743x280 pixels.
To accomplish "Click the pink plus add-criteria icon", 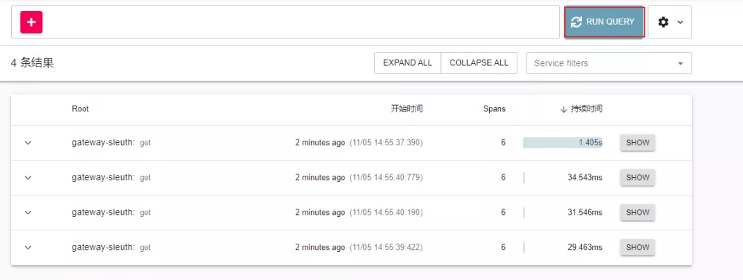I will tap(32, 22).
